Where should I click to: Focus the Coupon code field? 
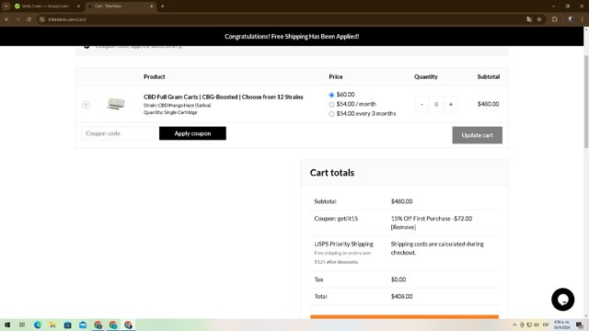(119, 133)
